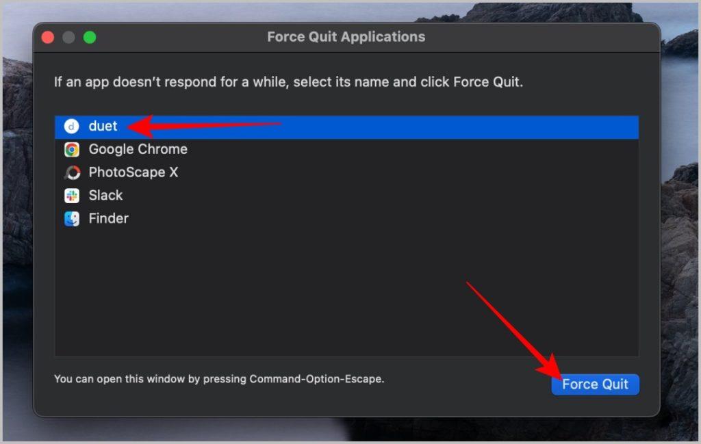This screenshot has height=444, width=701.
Task: Choose the Finder name in the list
Action: click(108, 218)
